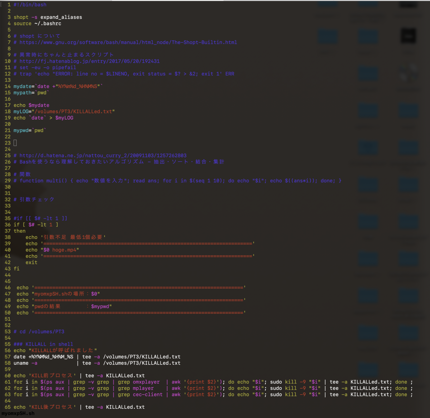
Task: Click line number 52 in the gutter
Action: coord(8,325)
